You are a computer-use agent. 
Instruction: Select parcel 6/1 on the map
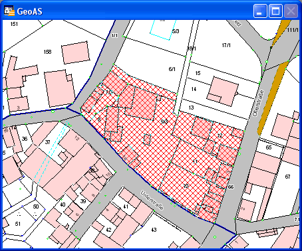click(172, 69)
